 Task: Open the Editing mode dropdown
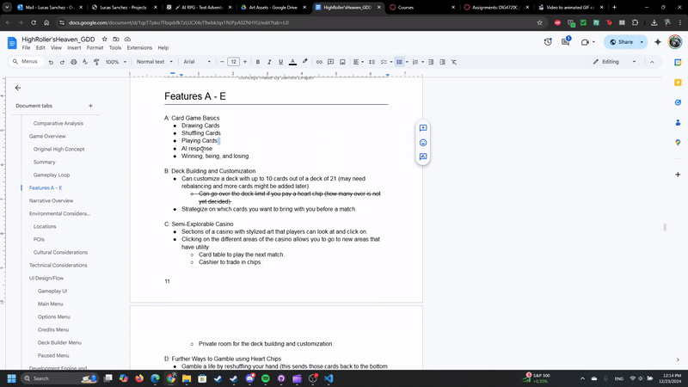coord(617,62)
